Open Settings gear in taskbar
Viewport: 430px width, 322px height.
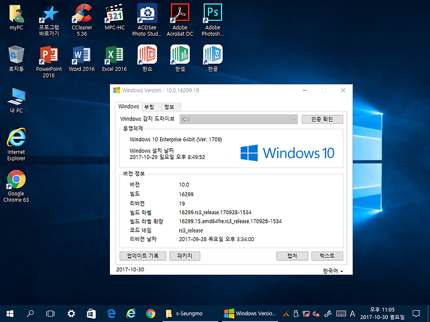(x=71, y=314)
